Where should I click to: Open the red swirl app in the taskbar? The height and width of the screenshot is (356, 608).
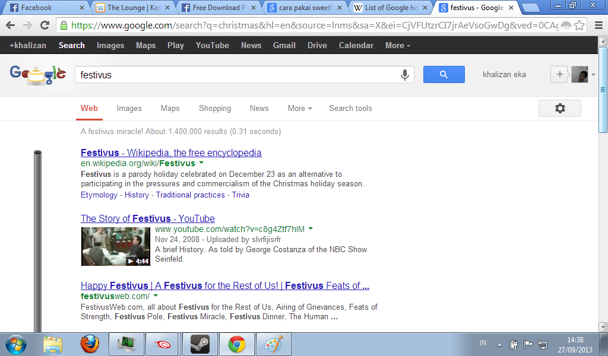163,344
